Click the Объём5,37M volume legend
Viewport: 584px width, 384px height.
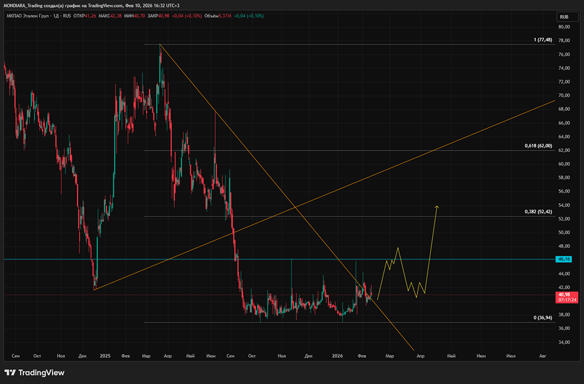pos(218,16)
